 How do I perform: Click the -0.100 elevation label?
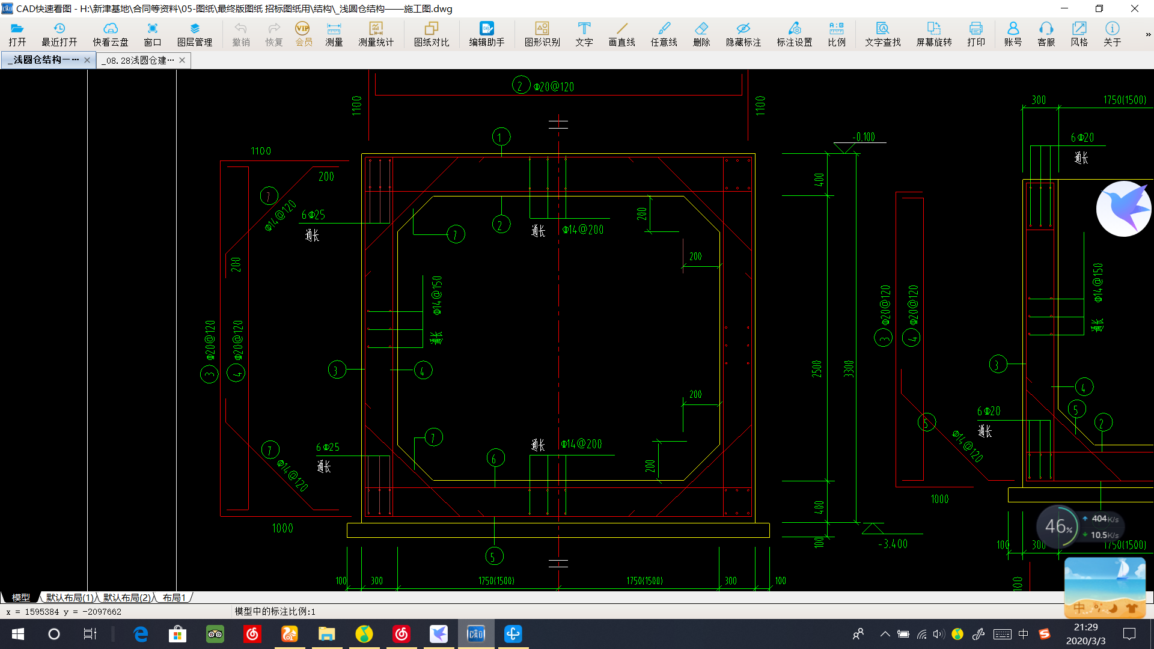[x=864, y=137]
